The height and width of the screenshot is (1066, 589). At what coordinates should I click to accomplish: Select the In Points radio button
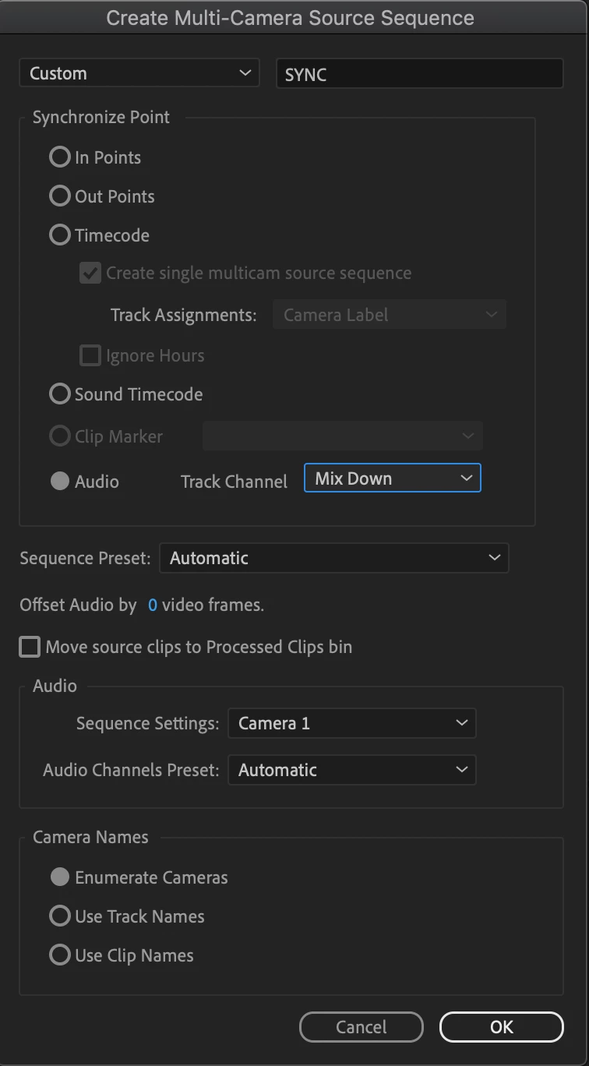pos(60,157)
